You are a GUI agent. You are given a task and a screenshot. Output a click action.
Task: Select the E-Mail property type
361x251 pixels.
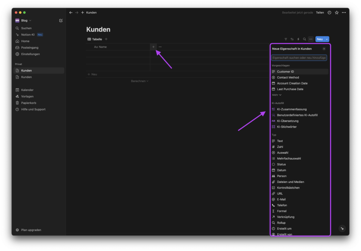click(x=300, y=200)
